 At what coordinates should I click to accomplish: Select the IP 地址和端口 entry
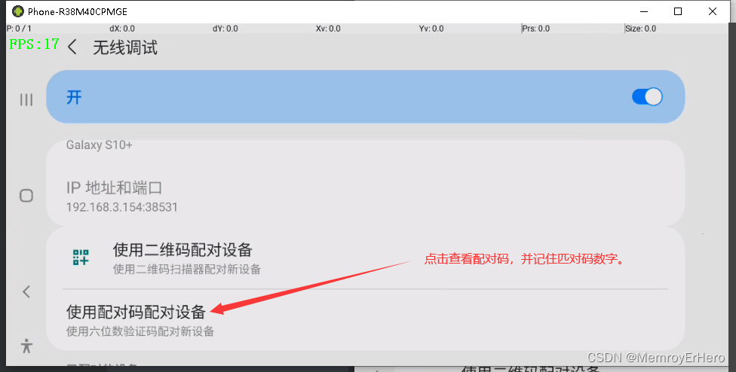(x=365, y=197)
